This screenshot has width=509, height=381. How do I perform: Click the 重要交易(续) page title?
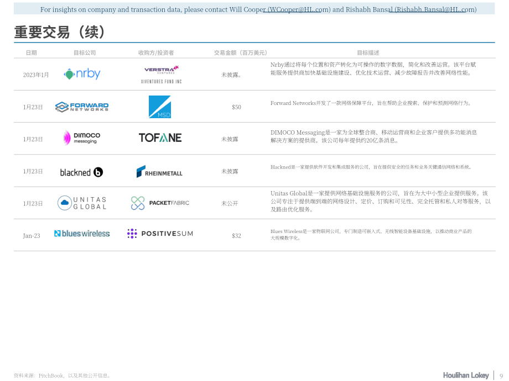pyautogui.click(x=60, y=32)
